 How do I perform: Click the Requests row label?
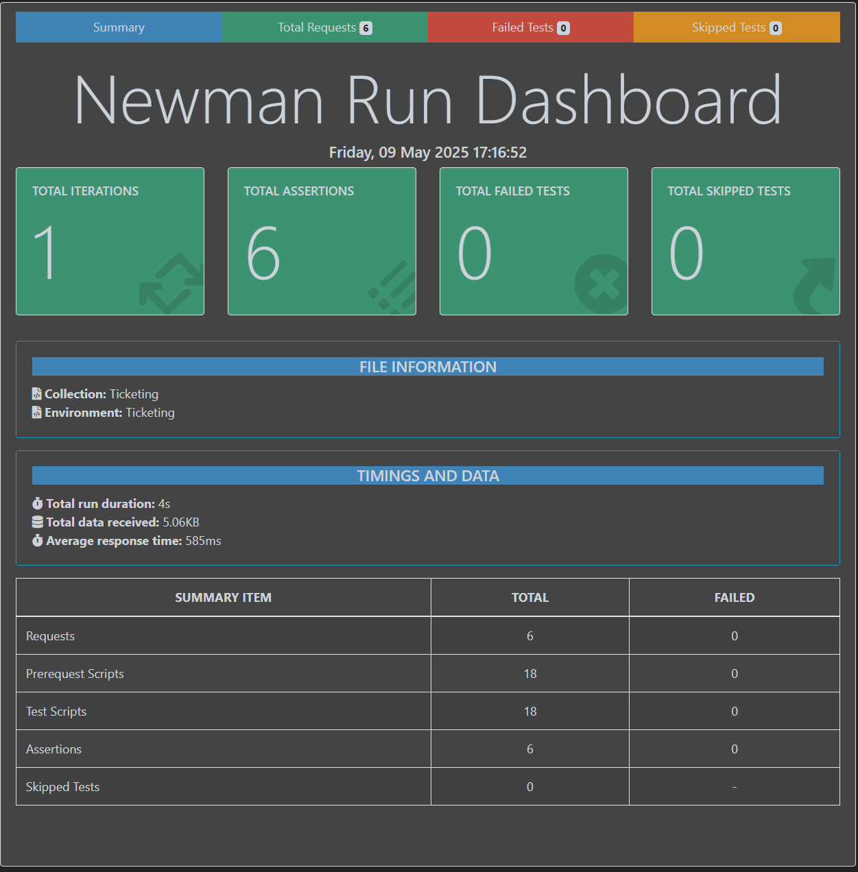click(51, 636)
